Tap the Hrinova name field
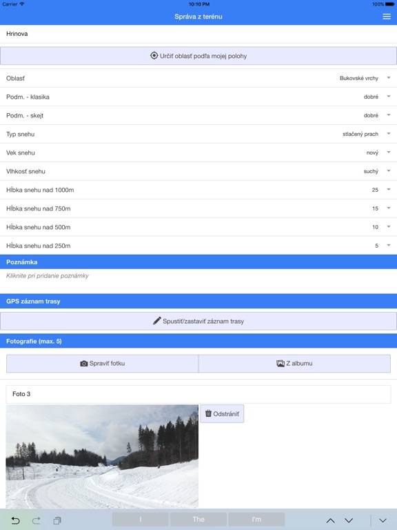397x530 pixels. [198, 34]
